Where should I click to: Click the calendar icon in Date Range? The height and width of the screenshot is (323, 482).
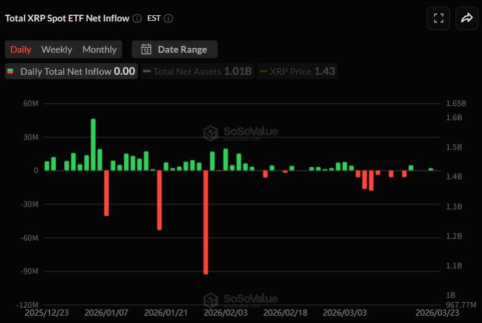146,50
